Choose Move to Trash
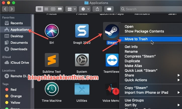 (151, 39)
